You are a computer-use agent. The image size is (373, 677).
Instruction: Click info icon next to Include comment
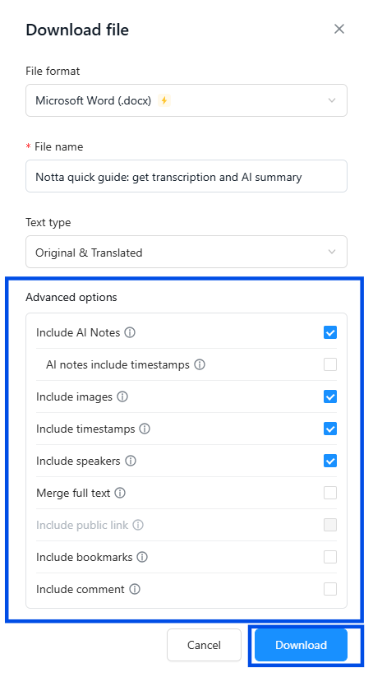tap(135, 589)
